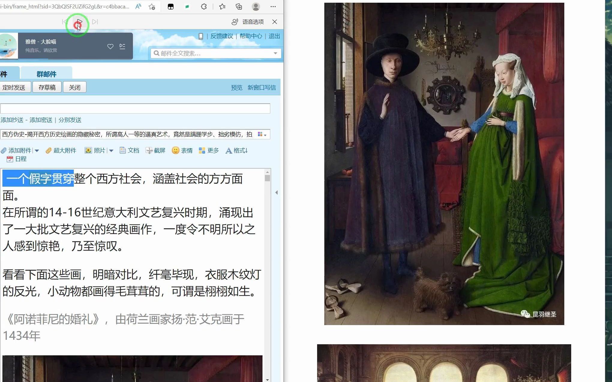Click the embedded painting in email body
The width and height of the screenshot is (612, 382).
pyautogui.click(x=132, y=369)
